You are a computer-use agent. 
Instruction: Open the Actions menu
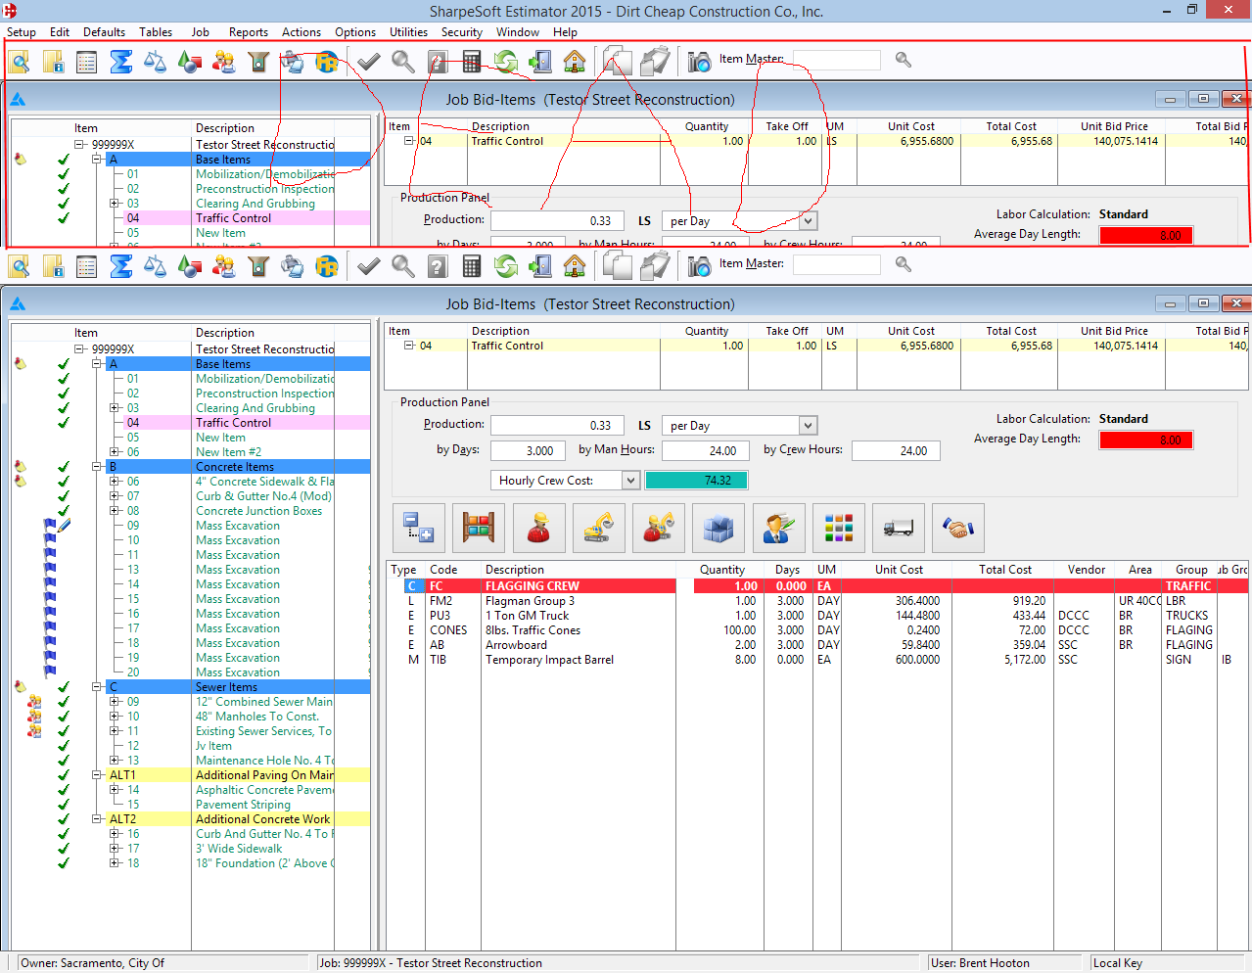[x=301, y=32]
